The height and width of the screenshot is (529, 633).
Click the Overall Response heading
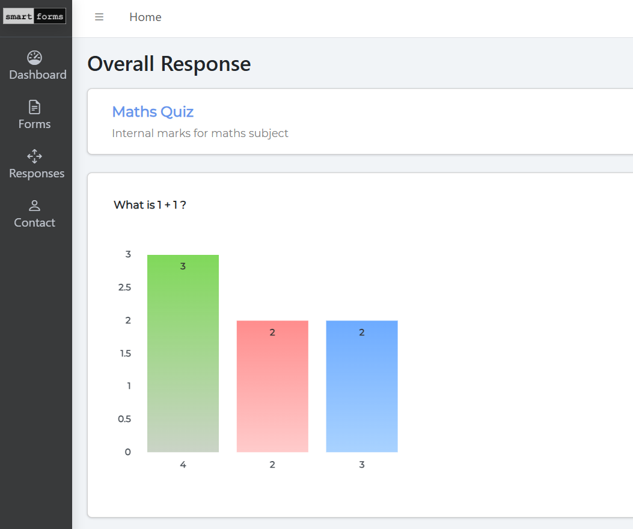[169, 64]
